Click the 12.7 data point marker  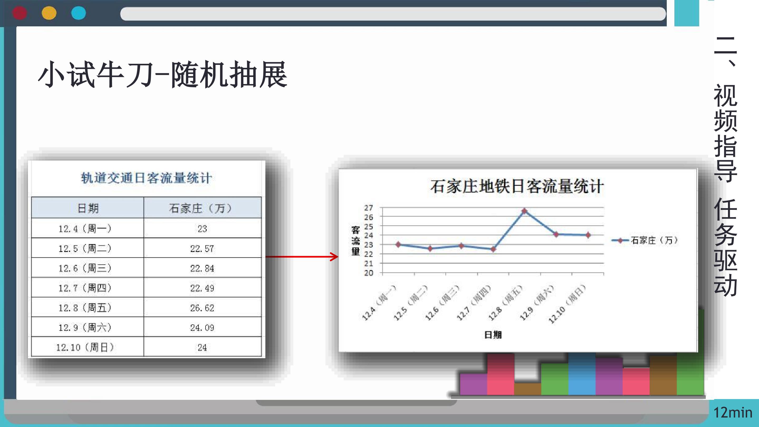coord(493,249)
